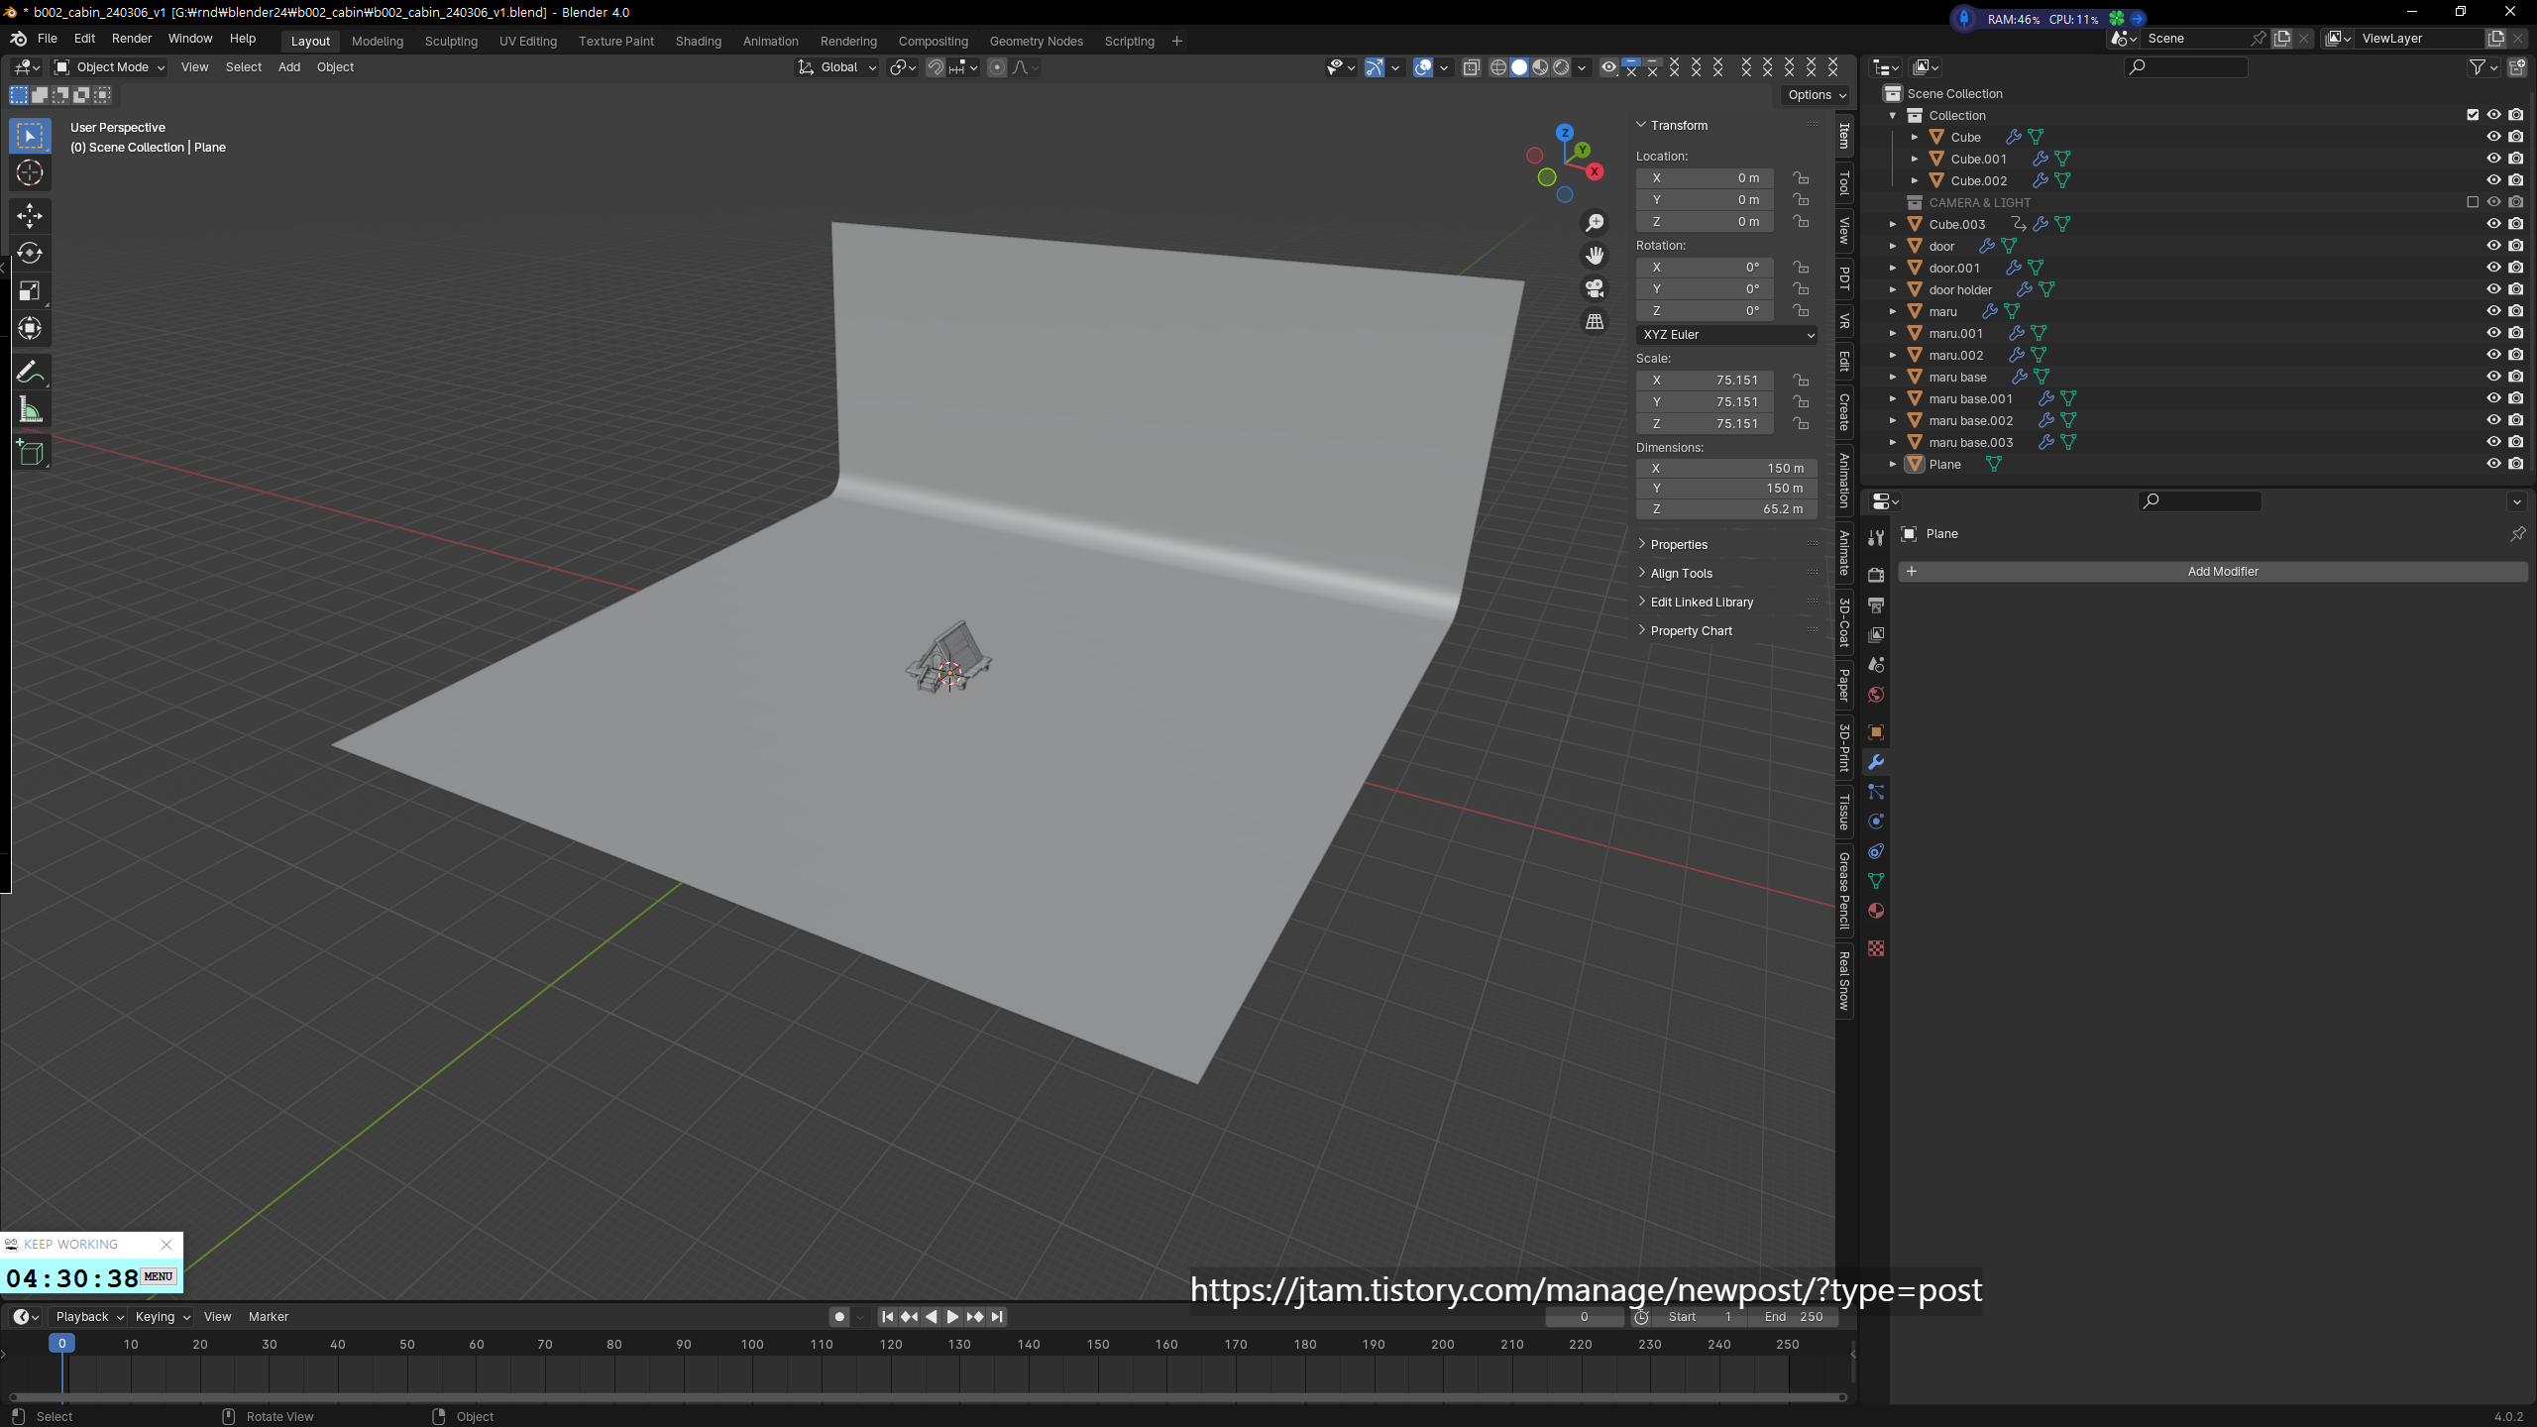Open the Material properties tab icon
Screen dimensions: 2537x1427
point(1876,911)
